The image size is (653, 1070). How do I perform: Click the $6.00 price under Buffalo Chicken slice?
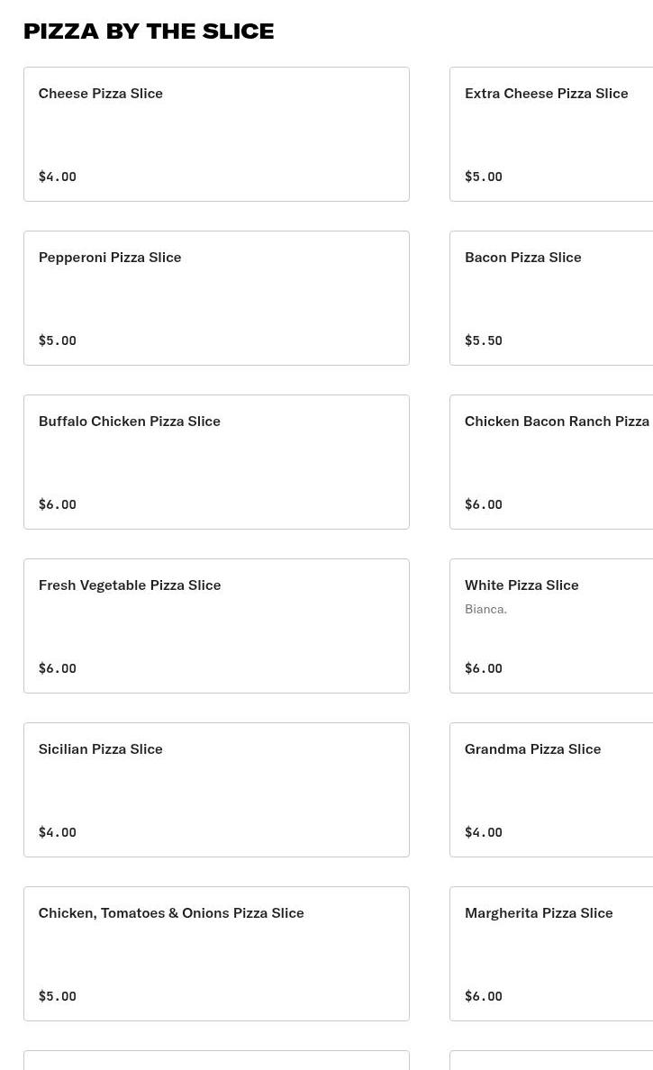(58, 504)
